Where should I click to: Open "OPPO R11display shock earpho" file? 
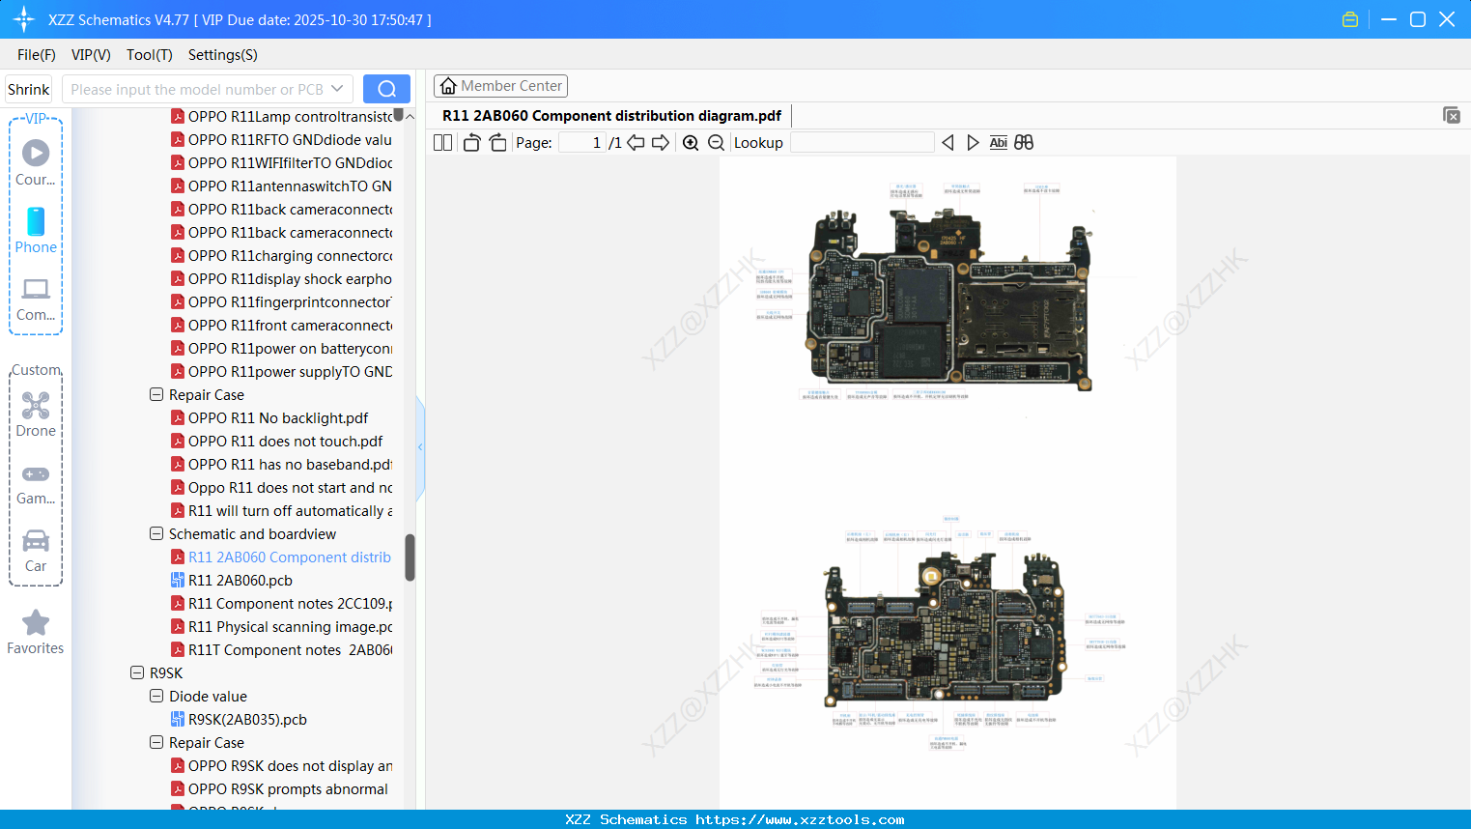[x=282, y=278]
